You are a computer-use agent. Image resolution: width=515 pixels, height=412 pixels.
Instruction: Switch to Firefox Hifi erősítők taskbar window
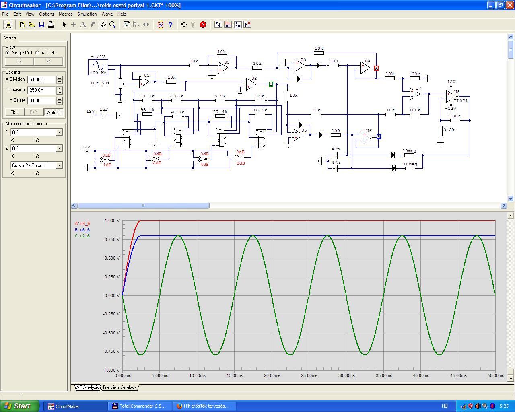point(204,406)
